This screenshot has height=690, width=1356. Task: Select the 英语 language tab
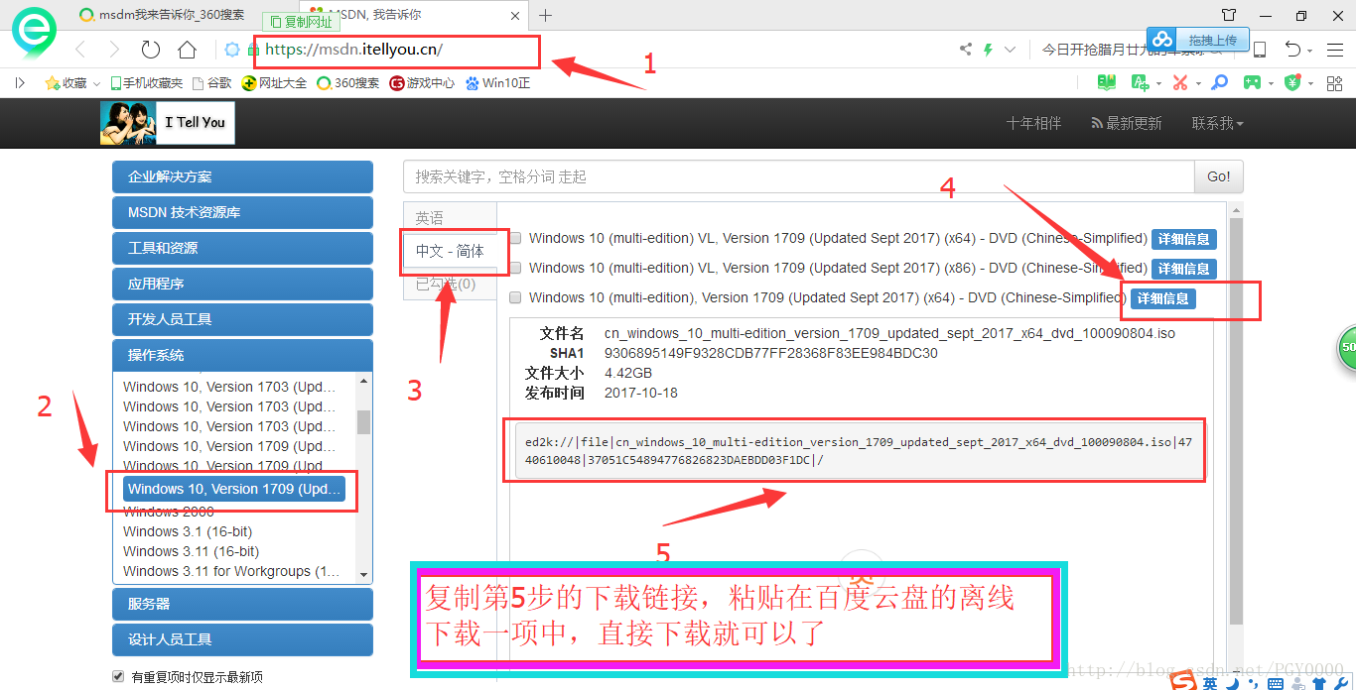pyautogui.click(x=449, y=218)
